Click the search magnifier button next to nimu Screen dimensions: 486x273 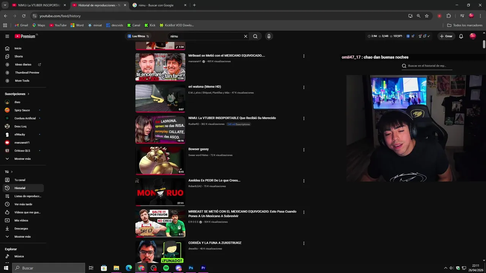click(x=256, y=36)
